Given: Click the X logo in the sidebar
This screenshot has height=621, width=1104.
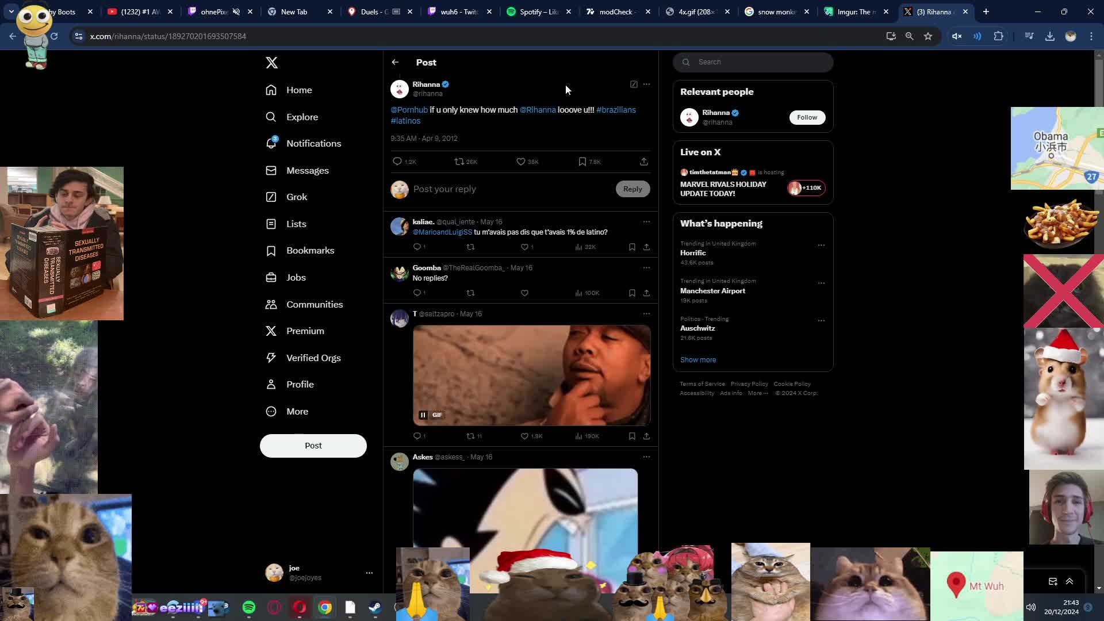Looking at the screenshot, I should click(x=272, y=63).
